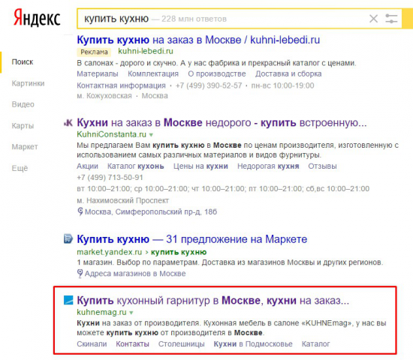Image resolution: width=413 pixels, height=360 pixels.
Task: Open Отзывы sitelink
Action: [322, 166]
